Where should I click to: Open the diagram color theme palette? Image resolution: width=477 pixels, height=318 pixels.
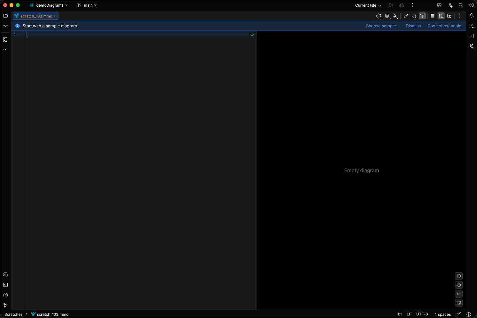point(379,16)
